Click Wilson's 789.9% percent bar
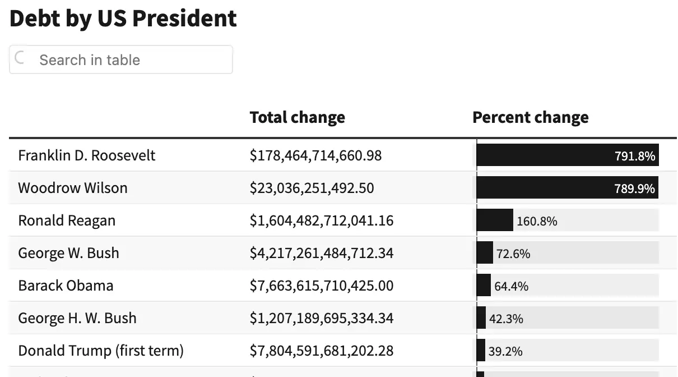The height and width of the screenshot is (377, 678). [567, 188]
